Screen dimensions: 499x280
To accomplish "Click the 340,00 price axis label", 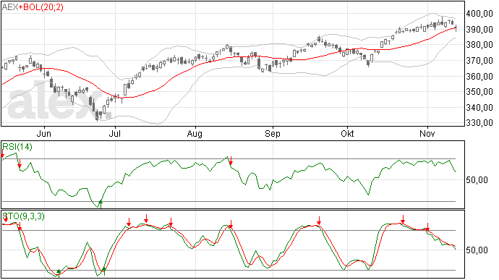I will (x=479, y=108).
